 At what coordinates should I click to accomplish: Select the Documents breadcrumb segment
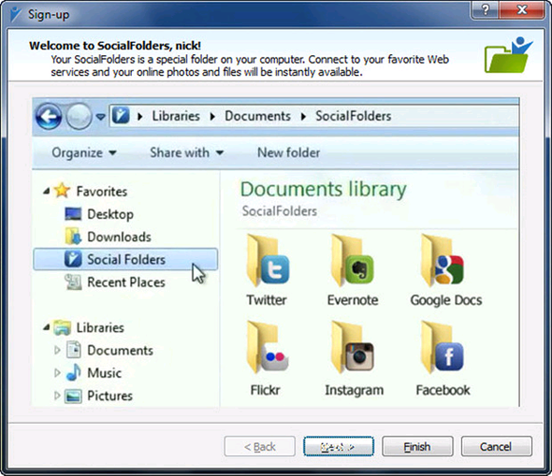tap(257, 116)
